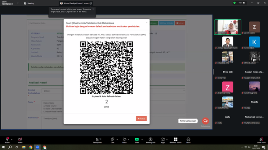
Task: Click the Kirimi kami pesan label
Action: (188, 121)
